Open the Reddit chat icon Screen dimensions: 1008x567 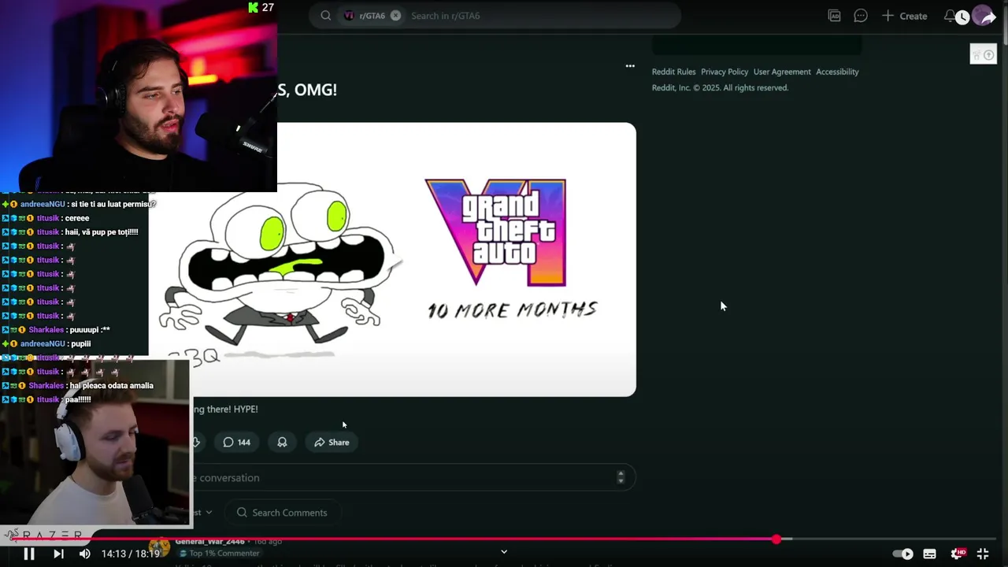pos(861,16)
